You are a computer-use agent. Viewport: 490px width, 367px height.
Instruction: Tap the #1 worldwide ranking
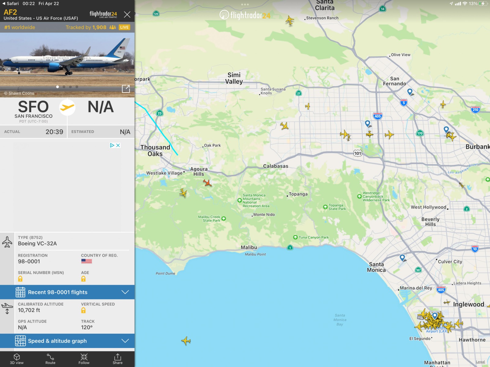(20, 27)
